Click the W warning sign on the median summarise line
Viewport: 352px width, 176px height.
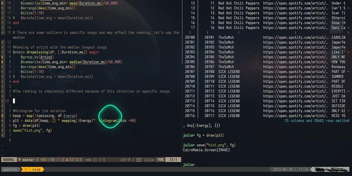tap(2, 62)
